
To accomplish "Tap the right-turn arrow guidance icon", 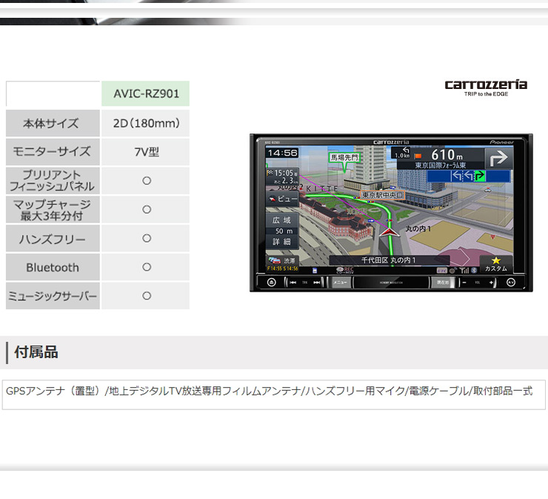I will 499,158.
